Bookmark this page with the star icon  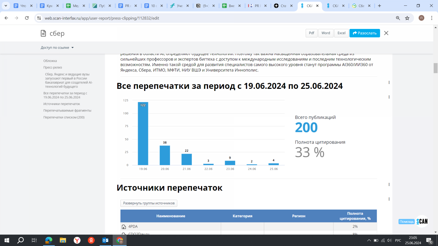point(407,18)
